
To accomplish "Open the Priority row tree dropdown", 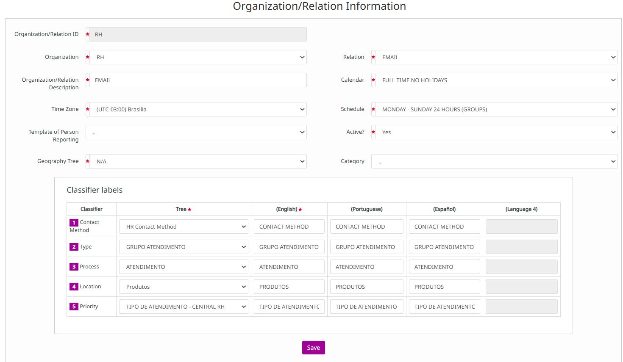I will [184, 307].
